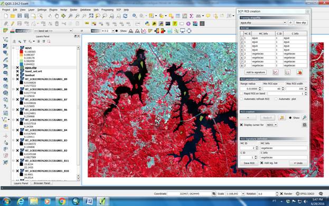This screenshot has width=329, height=206.
Task: Click the SCP settings wrench icon
Action: (176, 31)
